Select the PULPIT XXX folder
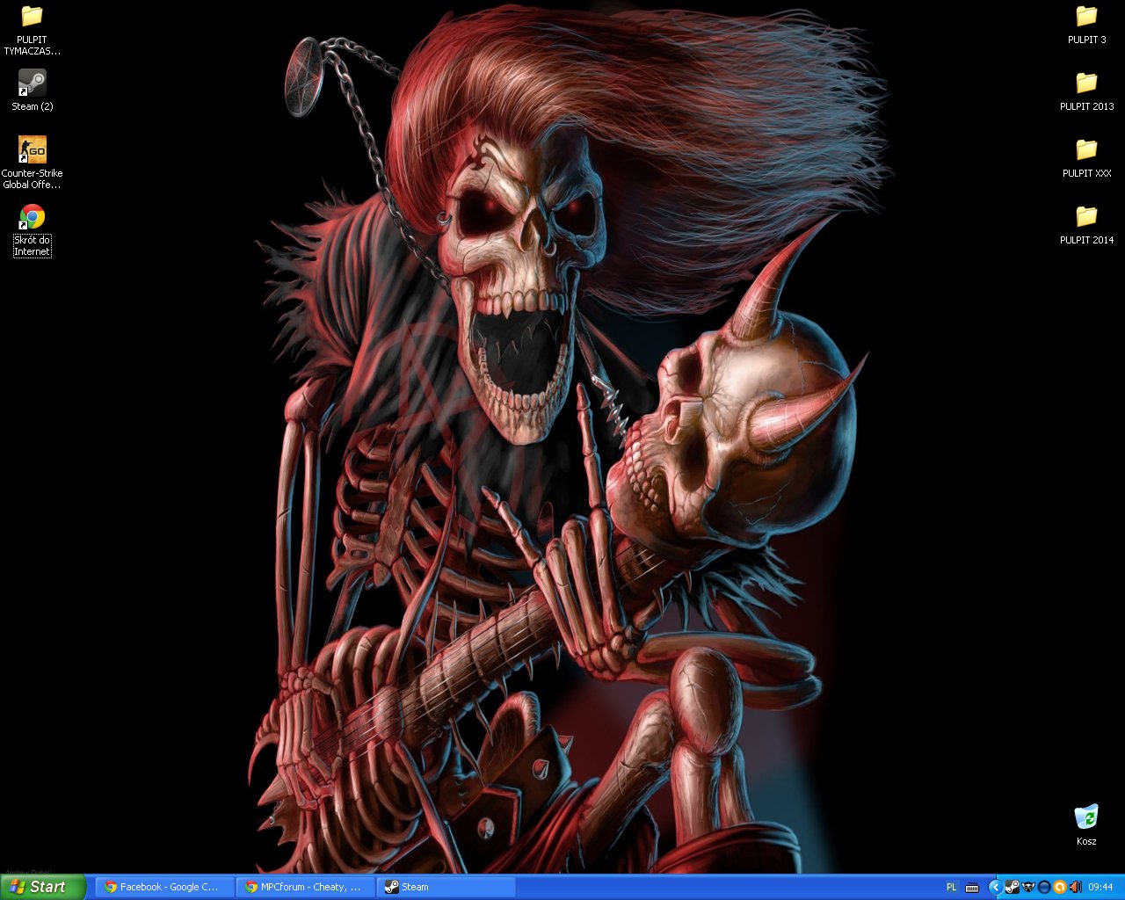This screenshot has height=900, width=1125. 1086,157
